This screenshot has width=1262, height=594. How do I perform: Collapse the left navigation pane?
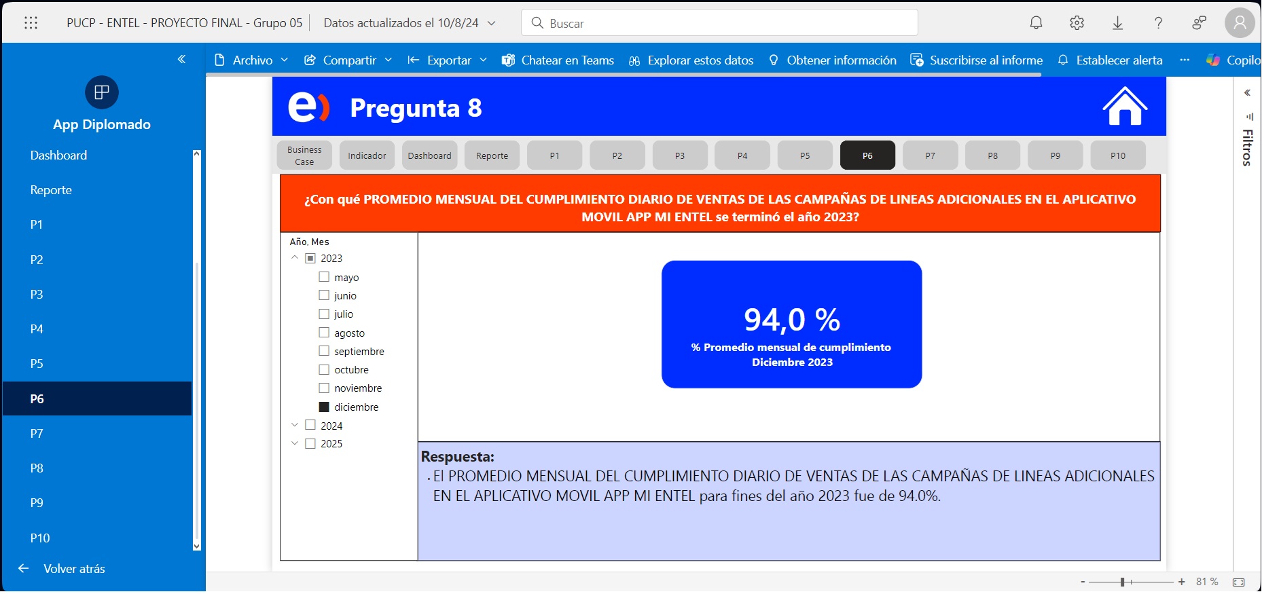point(181,59)
